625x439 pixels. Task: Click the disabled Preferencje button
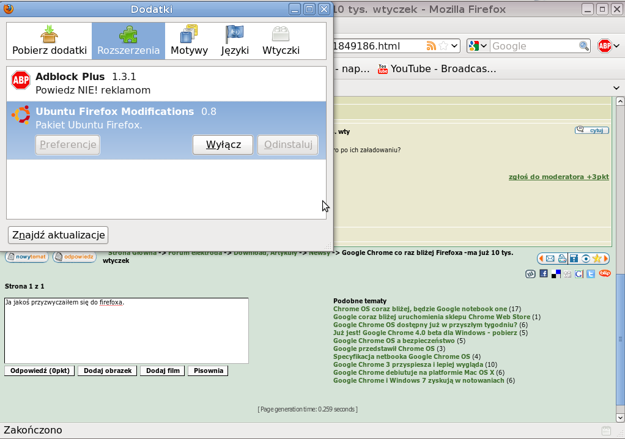click(x=68, y=145)
